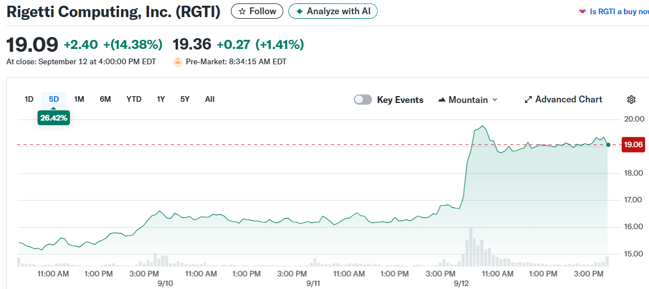
Task: Click the 20.00 y-axis label
Action: click(x=634, y=119)
